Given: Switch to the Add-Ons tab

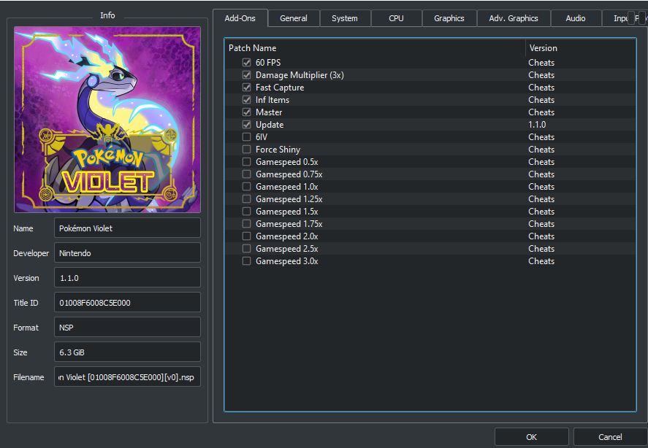Looking at the screenshot, I should coord(240,18).
